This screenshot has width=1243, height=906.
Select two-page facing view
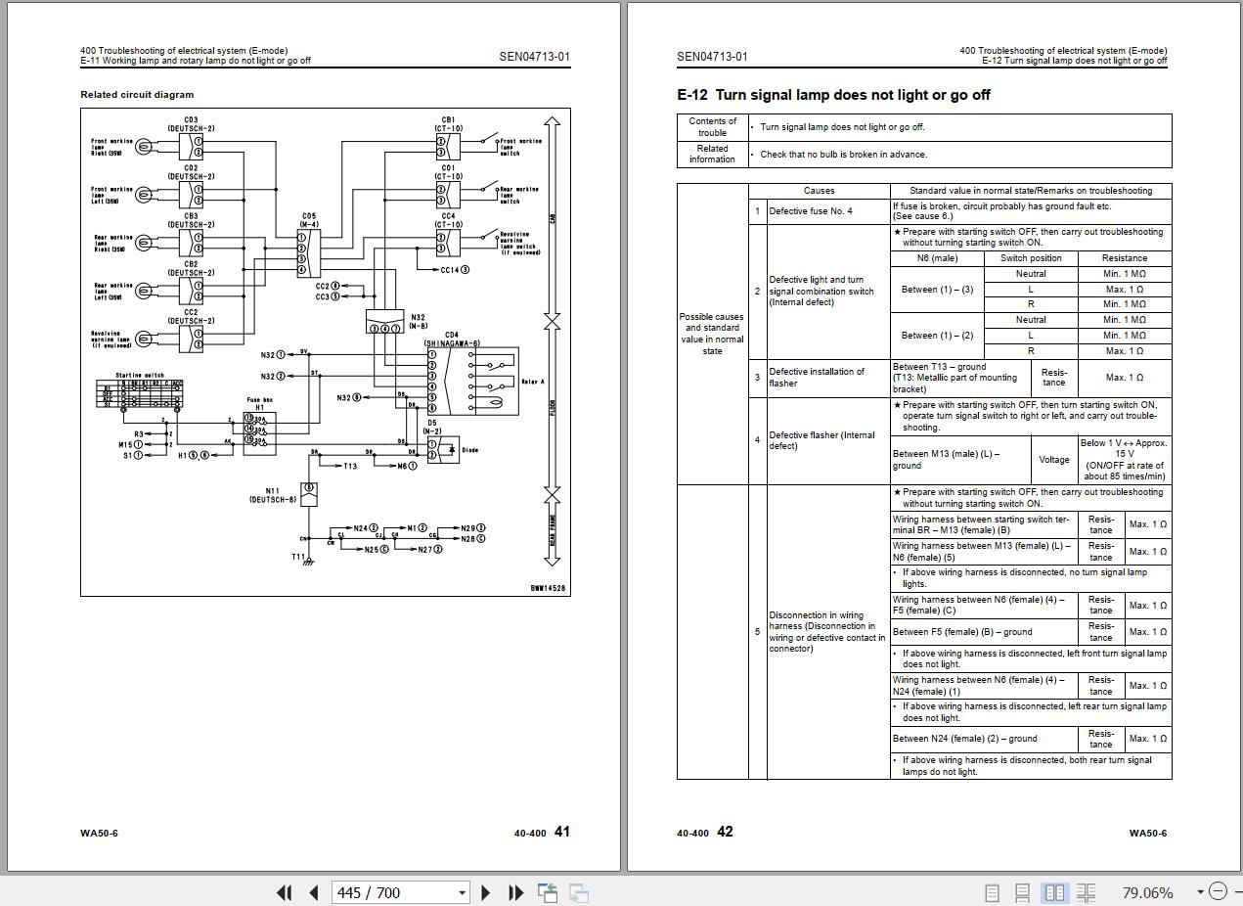[1054, 892]
